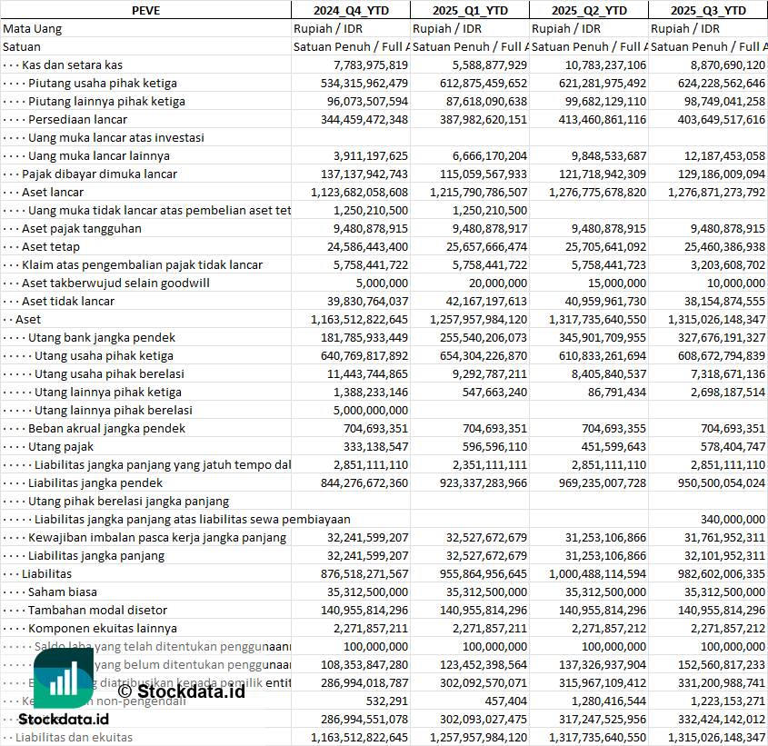Click Aset takberwujud selain goodwill label

point(115,283)
